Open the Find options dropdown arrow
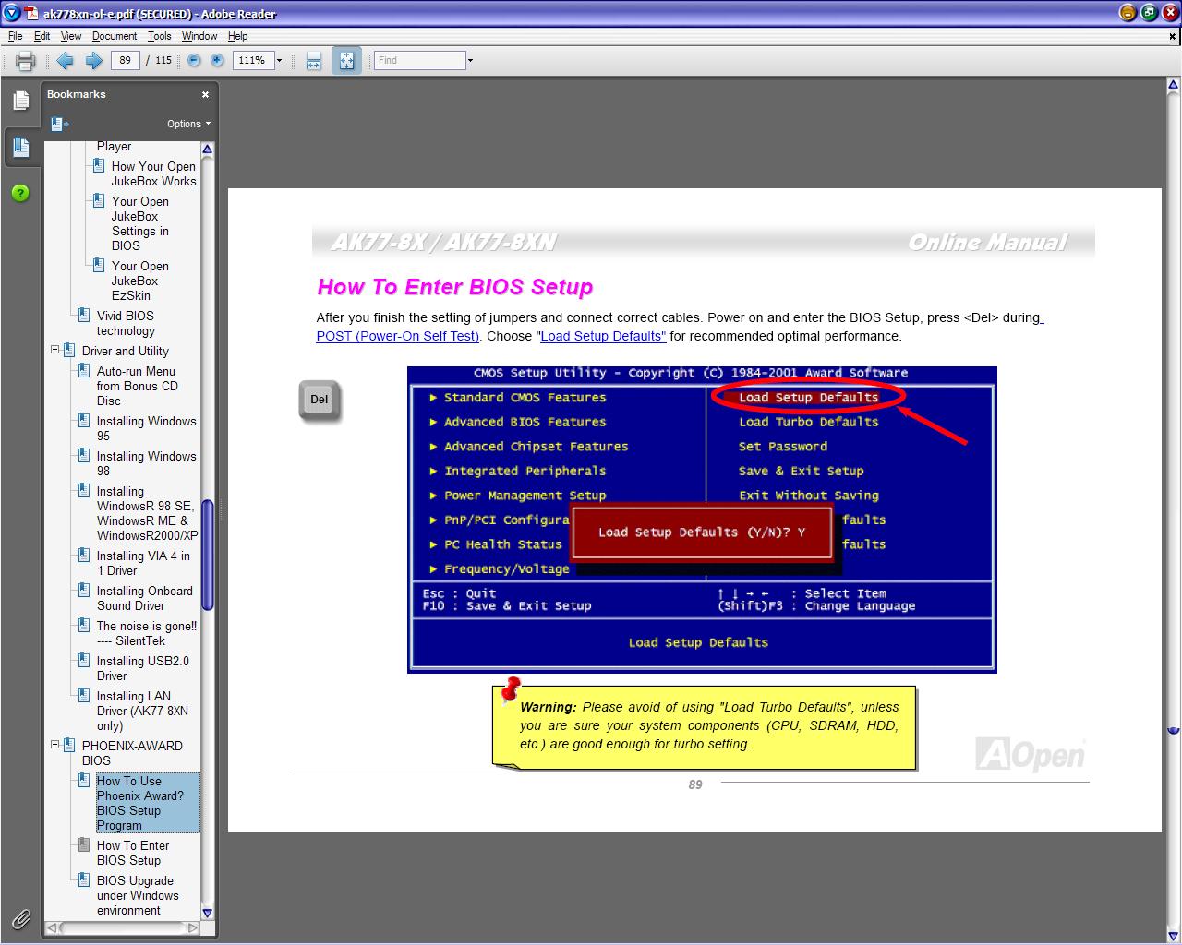 (x=470, y=61)
